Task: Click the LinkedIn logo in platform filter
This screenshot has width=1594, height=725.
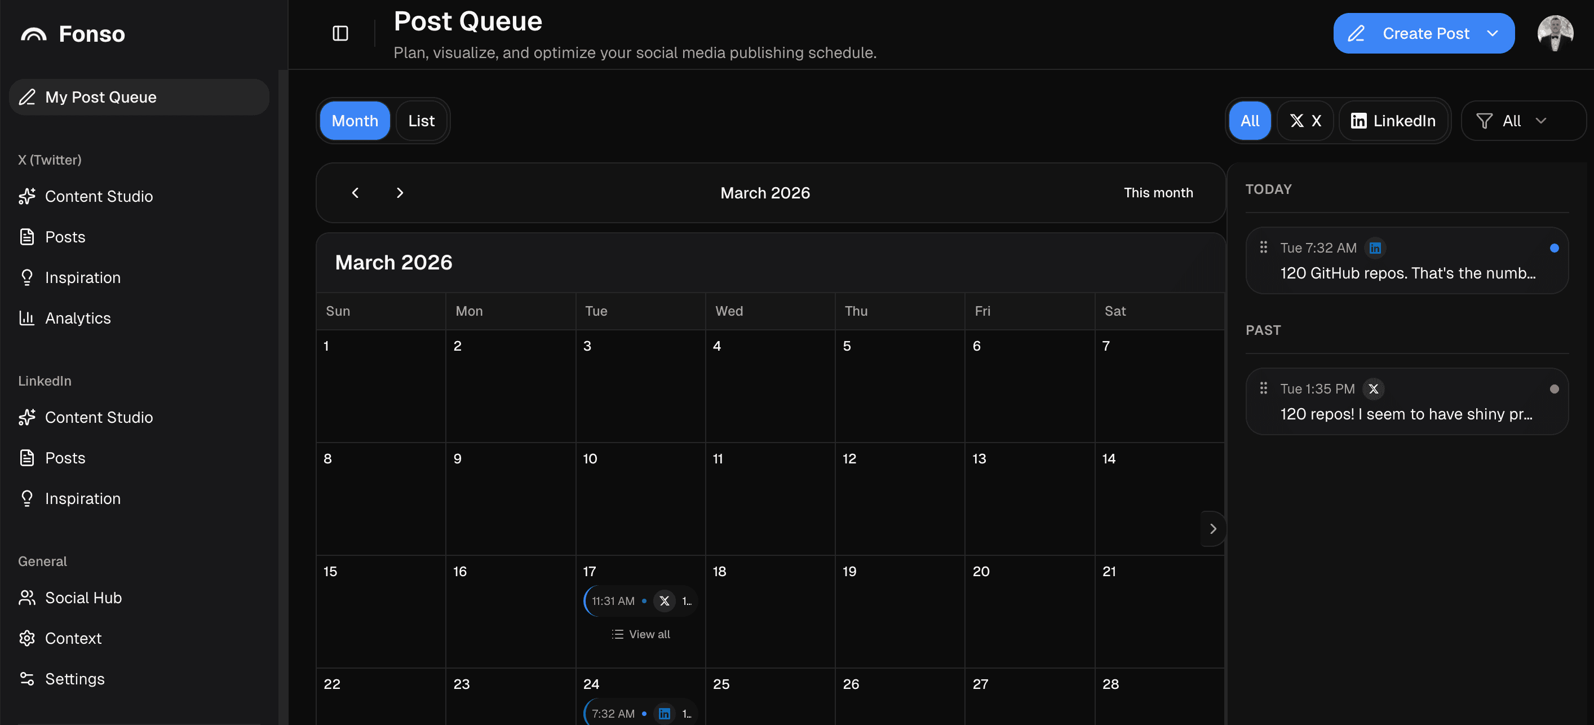Action: (x=1359, y=121)
